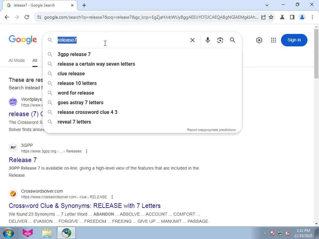
Task: Click the muted volume tray icon
Action: (288, 233)
